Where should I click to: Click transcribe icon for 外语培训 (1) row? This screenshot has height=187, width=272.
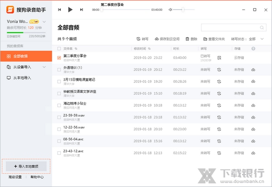[x=219, y=69]
